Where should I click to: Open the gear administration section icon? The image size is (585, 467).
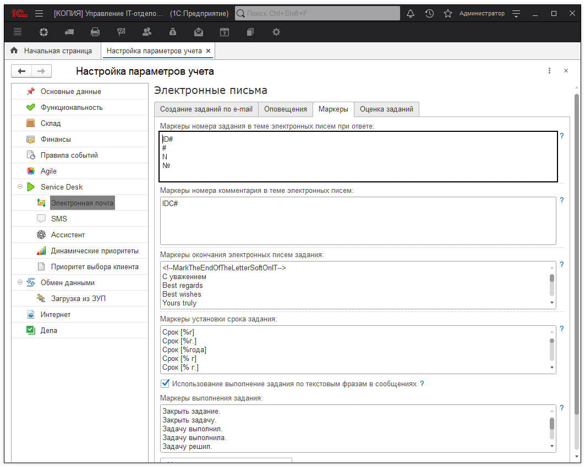coord(276,32)
